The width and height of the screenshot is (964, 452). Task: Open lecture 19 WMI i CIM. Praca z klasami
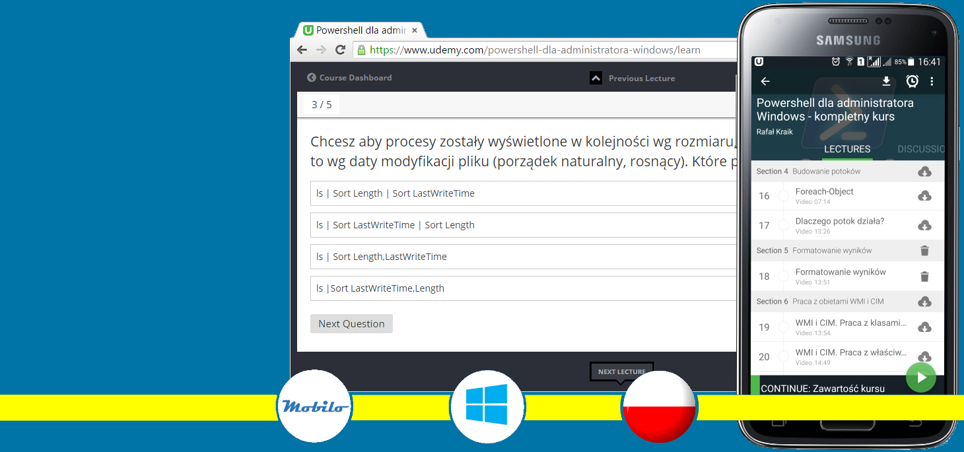tap(850, 323)
